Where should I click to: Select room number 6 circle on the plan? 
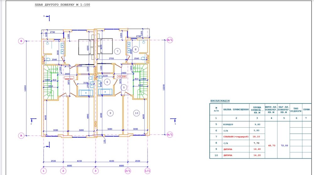point(107,82)
